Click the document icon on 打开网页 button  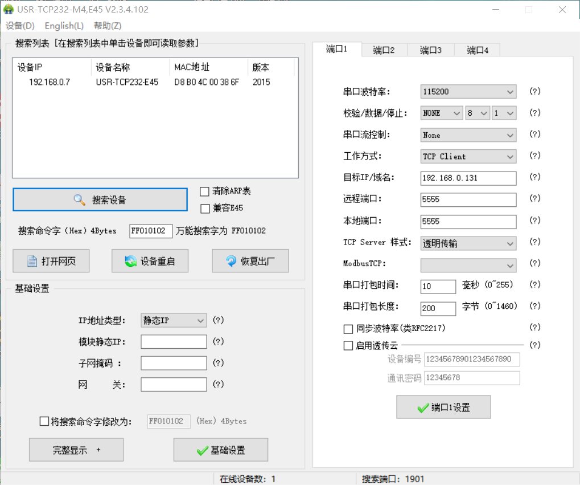(32, 261)
